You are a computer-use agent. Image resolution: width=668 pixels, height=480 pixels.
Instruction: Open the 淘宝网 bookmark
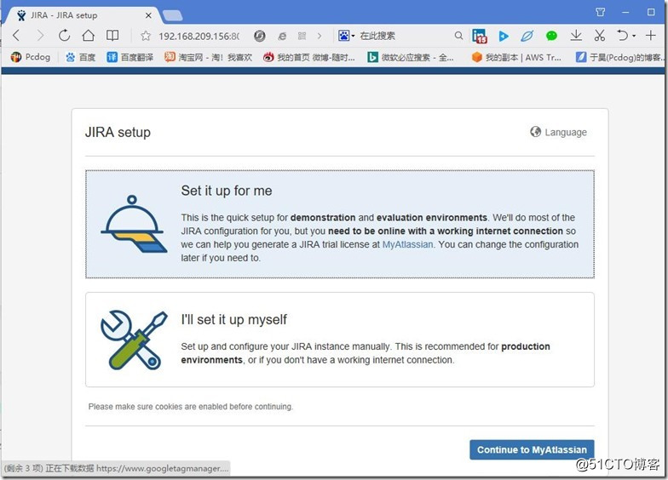208,57
